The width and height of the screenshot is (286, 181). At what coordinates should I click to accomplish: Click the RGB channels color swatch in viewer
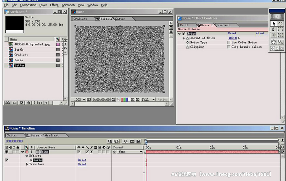tap(125, 99)
